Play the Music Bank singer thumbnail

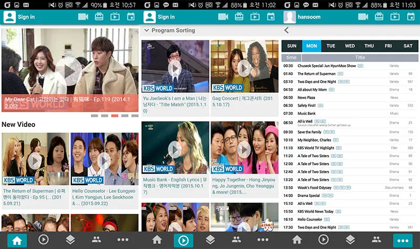coord(175,150)
